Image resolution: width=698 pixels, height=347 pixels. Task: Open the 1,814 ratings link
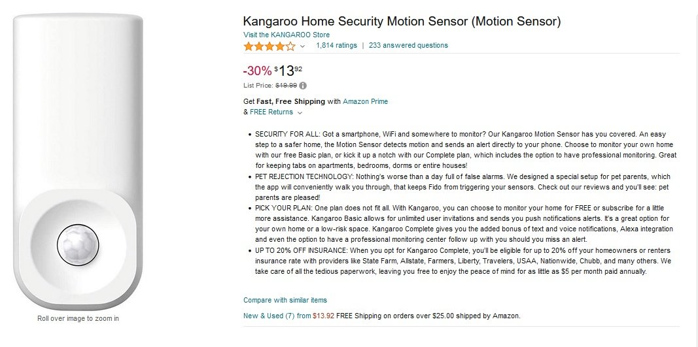[336, 45]
